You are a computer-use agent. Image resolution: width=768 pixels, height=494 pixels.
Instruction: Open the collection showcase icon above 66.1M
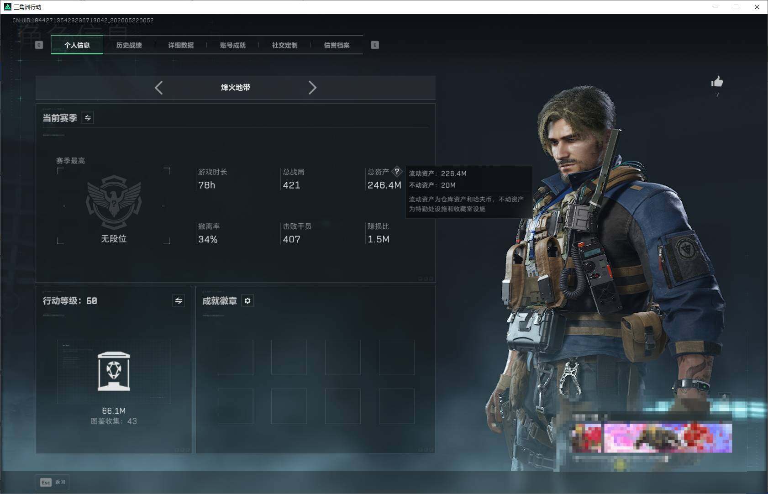click(114, 371)
